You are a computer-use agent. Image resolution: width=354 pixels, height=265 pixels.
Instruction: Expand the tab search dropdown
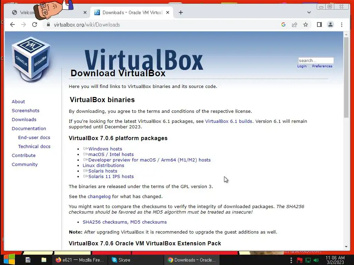tap(309, 12)
